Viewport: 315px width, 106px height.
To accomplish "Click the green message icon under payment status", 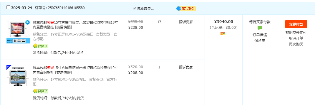I will pyautogui.click(x=260, y=28).
